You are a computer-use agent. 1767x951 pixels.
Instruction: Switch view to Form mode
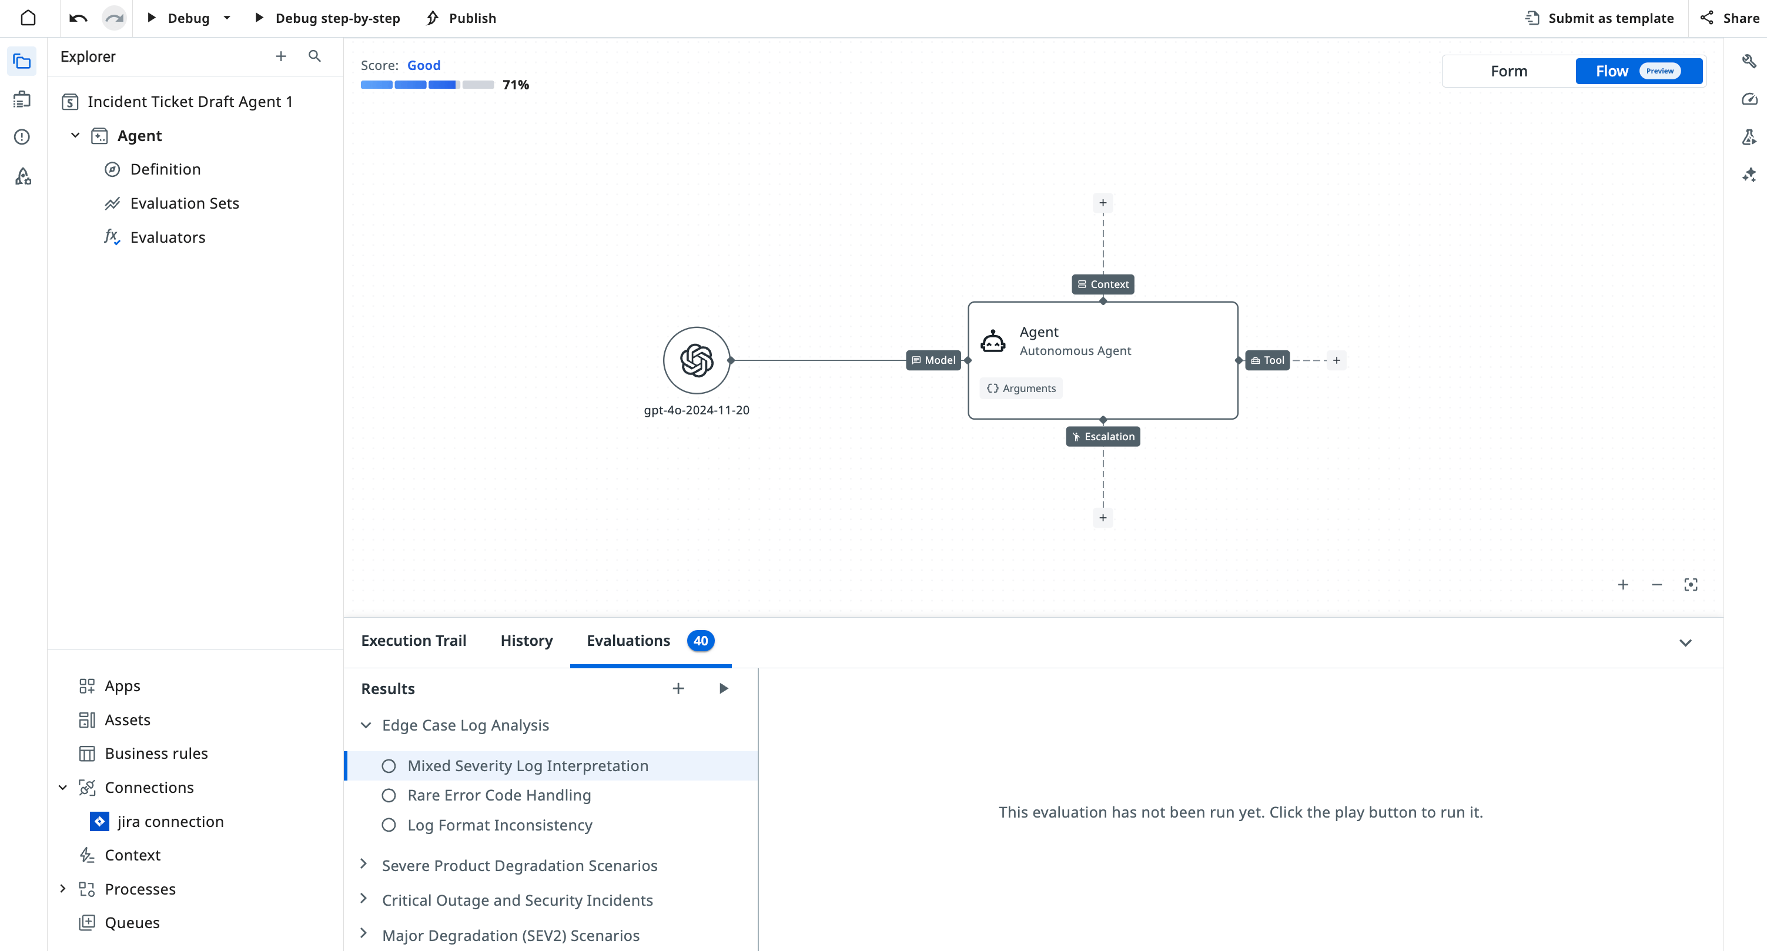[x=1508, y=71]
